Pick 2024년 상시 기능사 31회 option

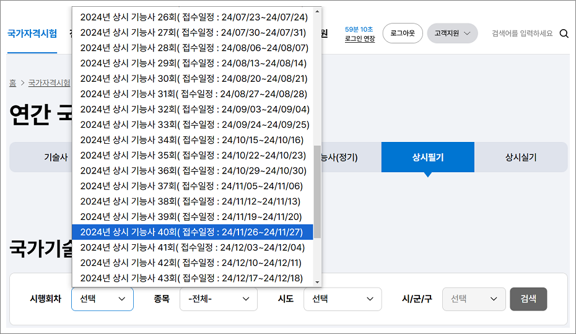(193, 94)
